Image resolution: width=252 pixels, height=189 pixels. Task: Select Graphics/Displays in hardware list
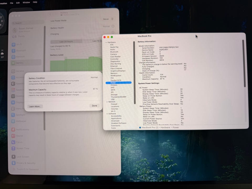118,71
